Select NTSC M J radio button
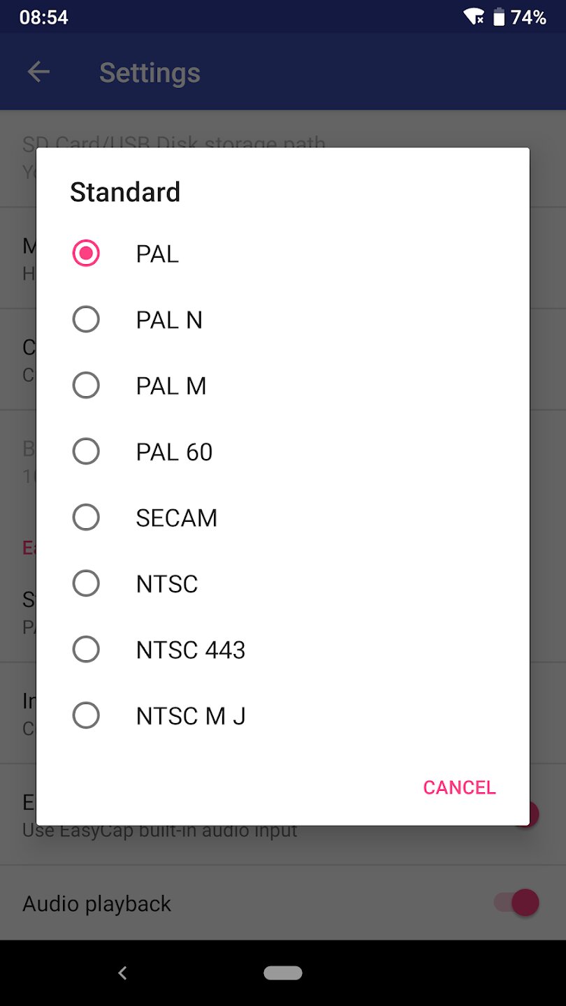Image resolution: width=566 pixels, height=1006 pixels. [86, 715]
